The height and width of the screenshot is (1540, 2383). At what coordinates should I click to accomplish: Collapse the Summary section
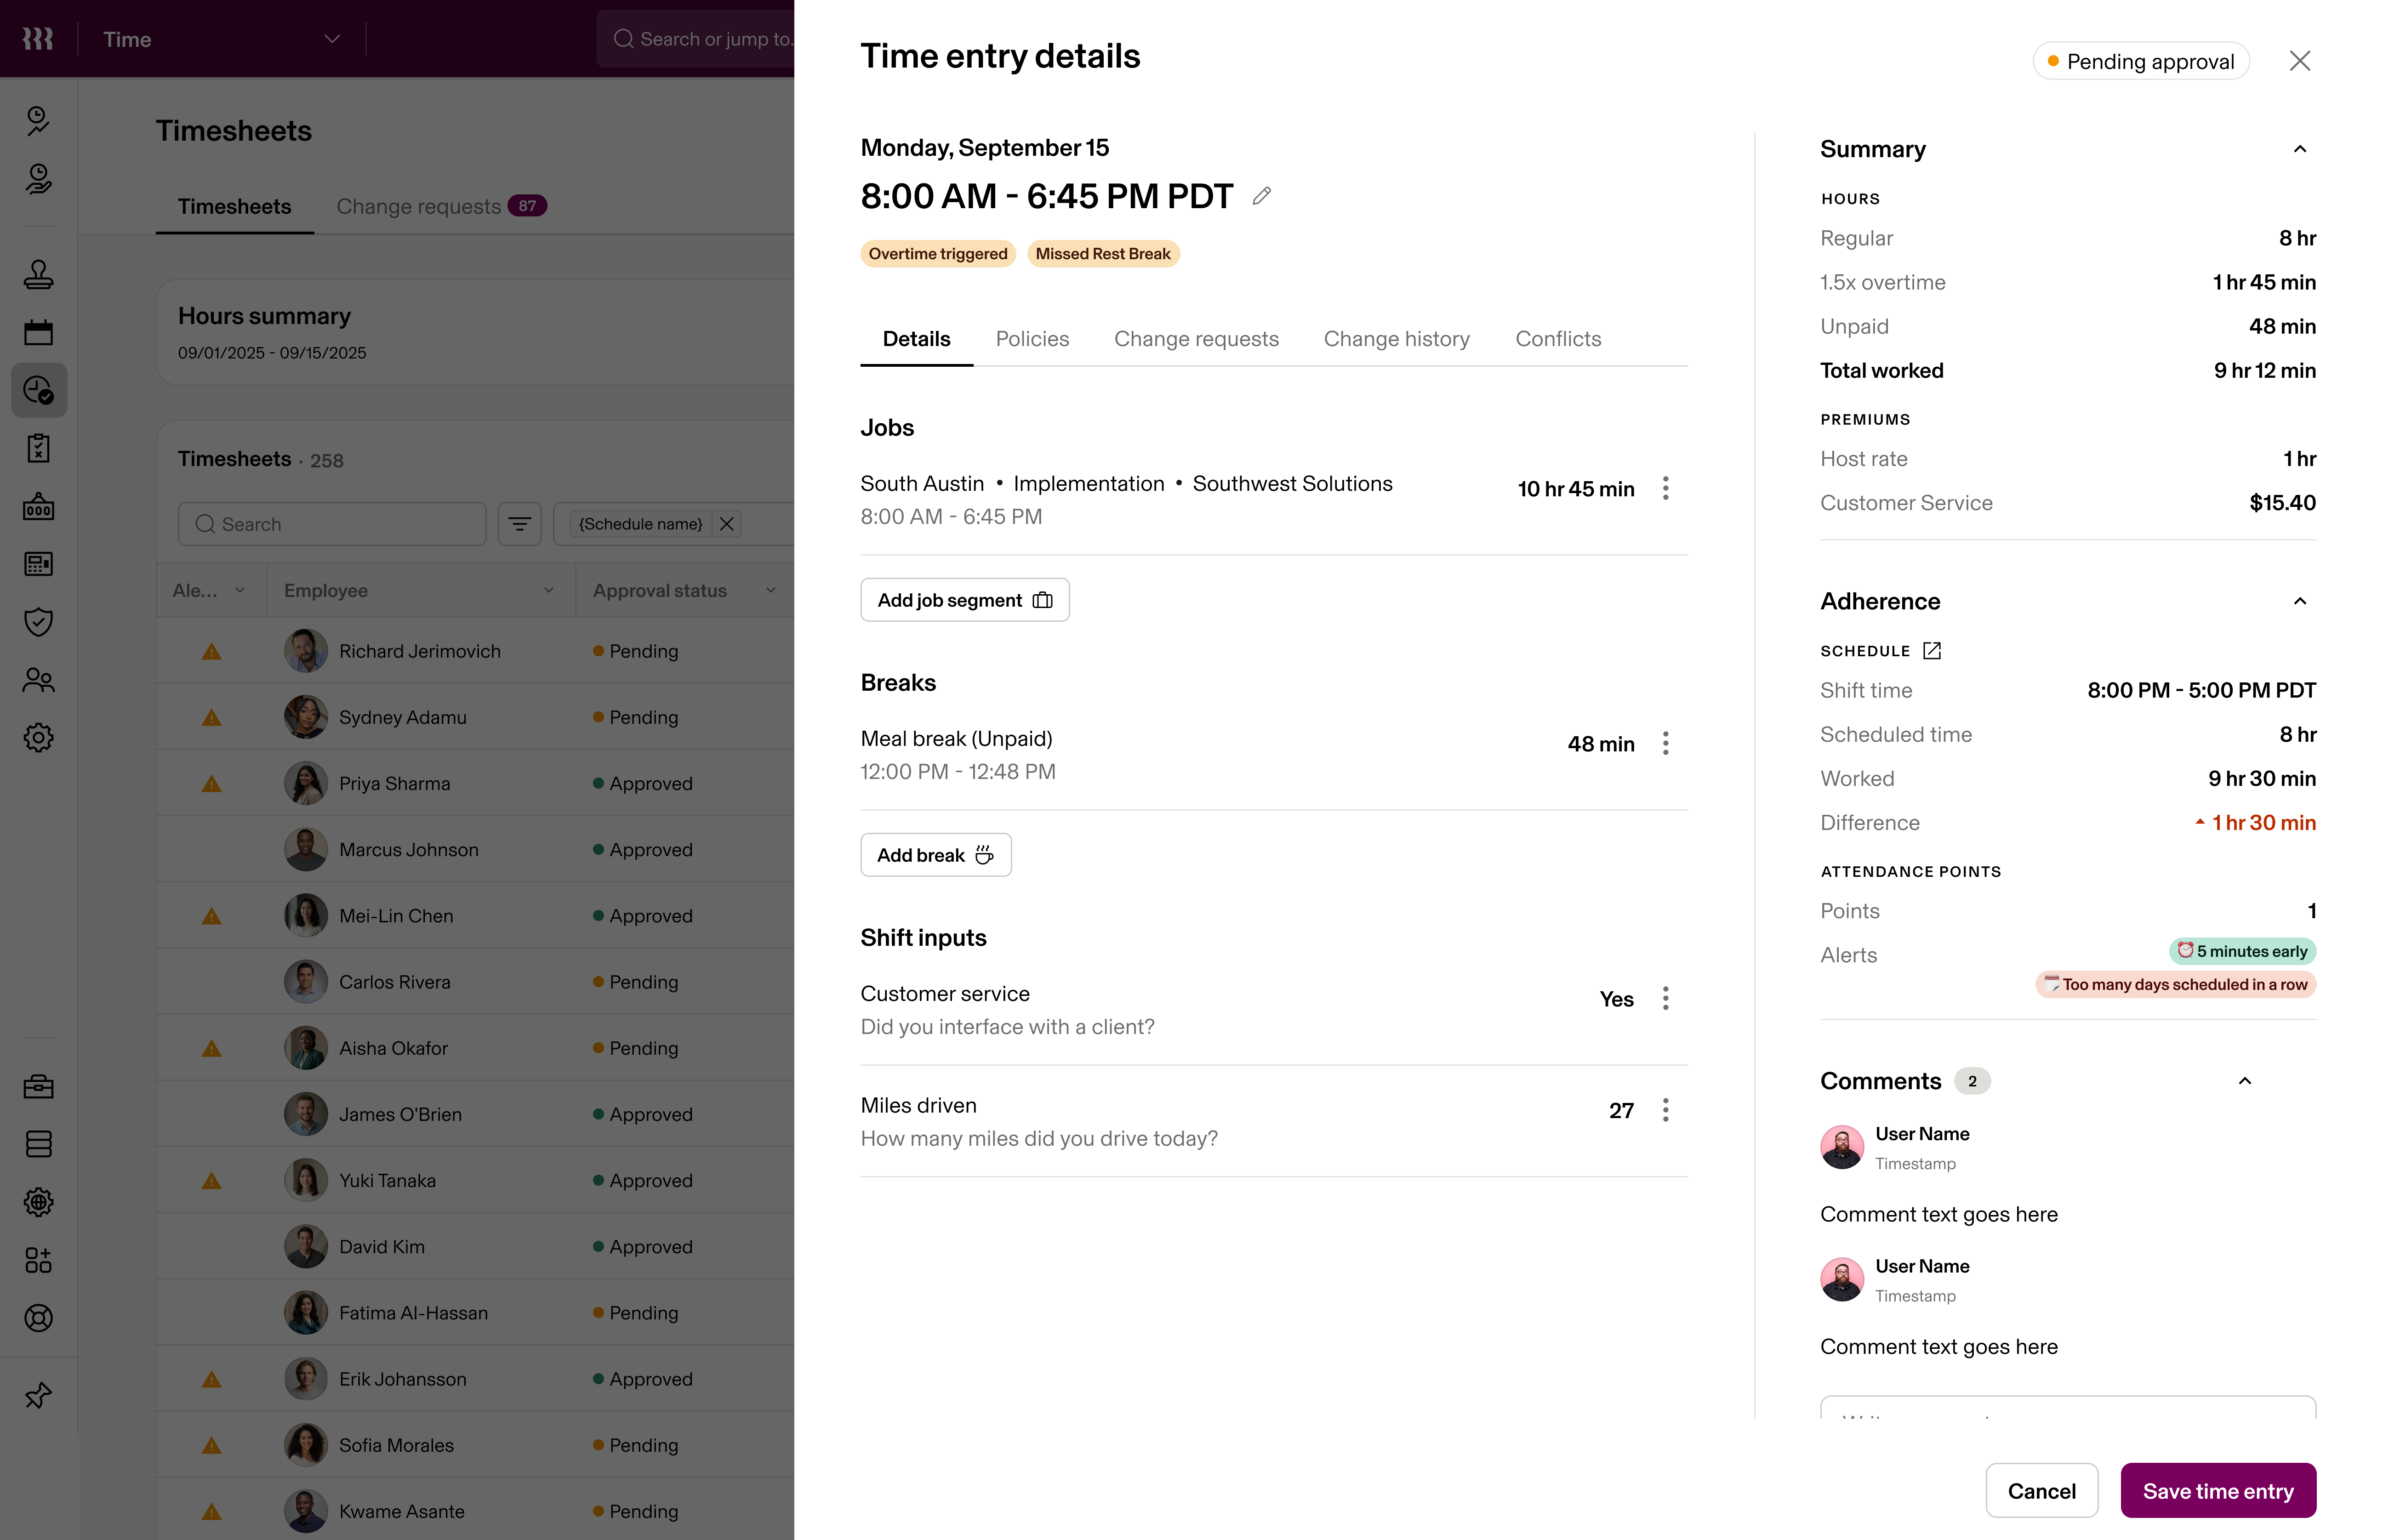point(2300,149)
